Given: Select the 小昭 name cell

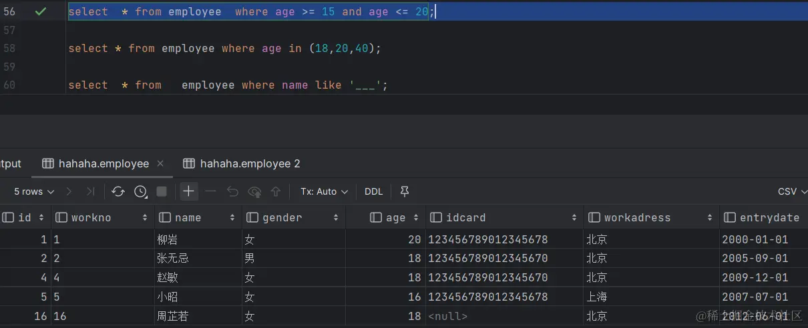Looking at the screenshot, I should coord(198,297).
